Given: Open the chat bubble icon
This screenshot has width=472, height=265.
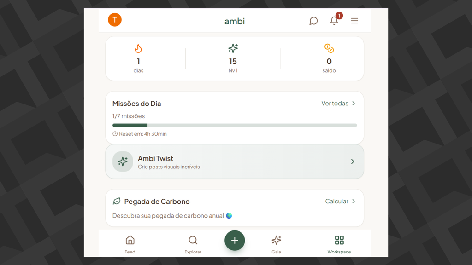Looking at the screenshot, I should (313, 21).
